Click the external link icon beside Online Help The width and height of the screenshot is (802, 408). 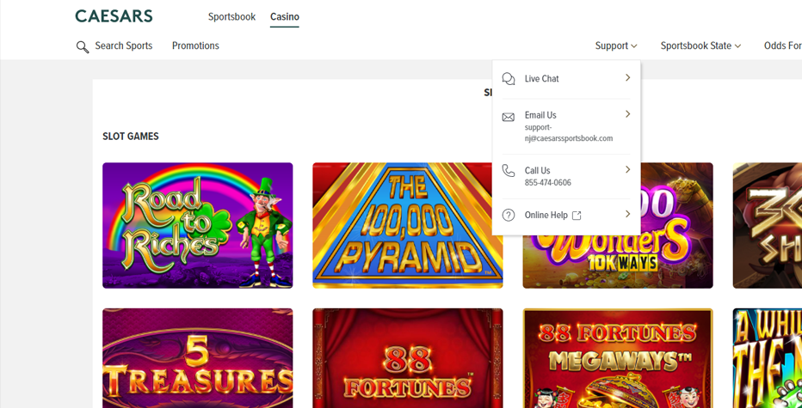click(577, 216)
